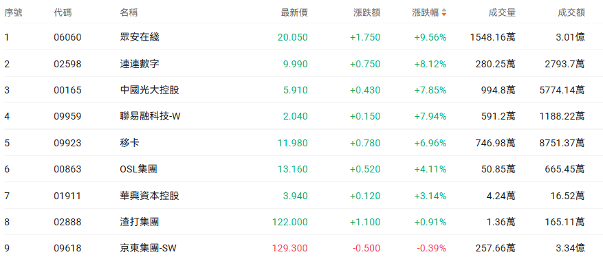The height and width of the screenshot is (259, 603).
Task: Click the 最新價 column header
Action: coord(294,12)
